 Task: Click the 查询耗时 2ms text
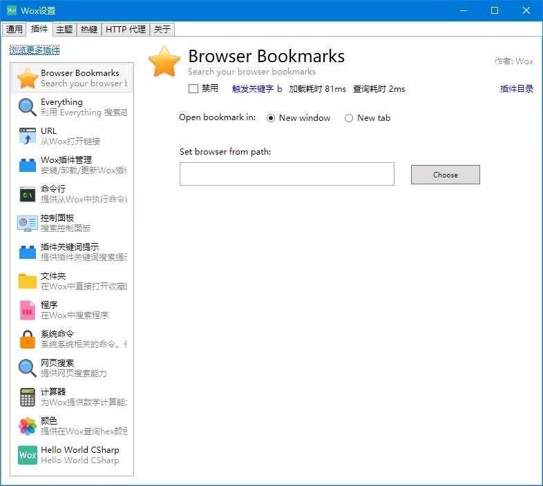(379, 89)
